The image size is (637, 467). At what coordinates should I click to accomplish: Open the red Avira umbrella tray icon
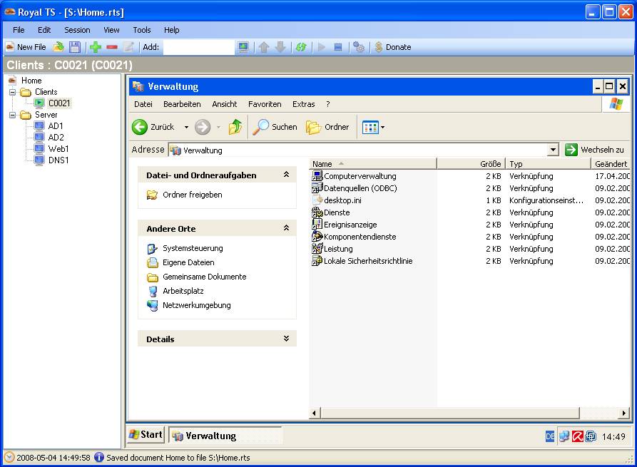[577, 436]
